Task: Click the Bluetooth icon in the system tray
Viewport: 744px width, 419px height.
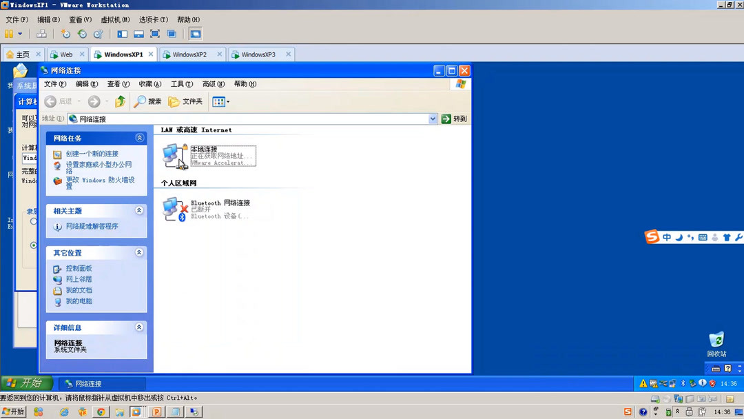Action: click(682, 383)
